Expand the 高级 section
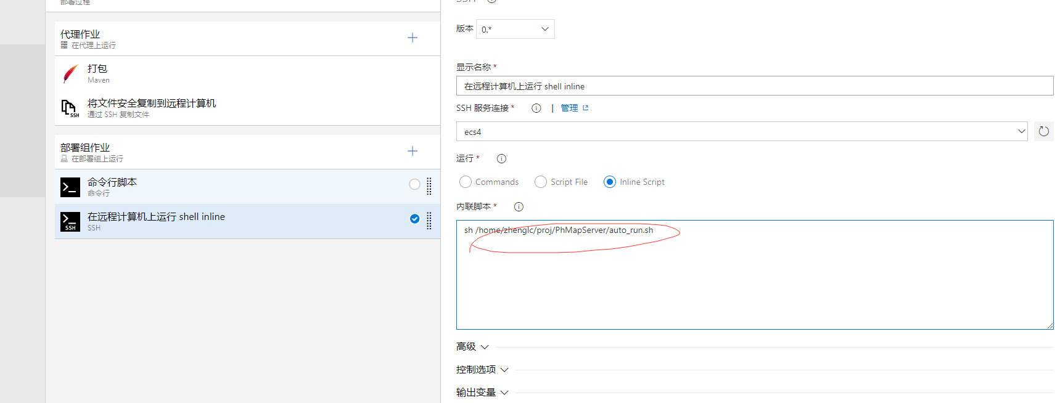Image resolution: width=1055 pixels, height=403 pixels. coord(472,347)
